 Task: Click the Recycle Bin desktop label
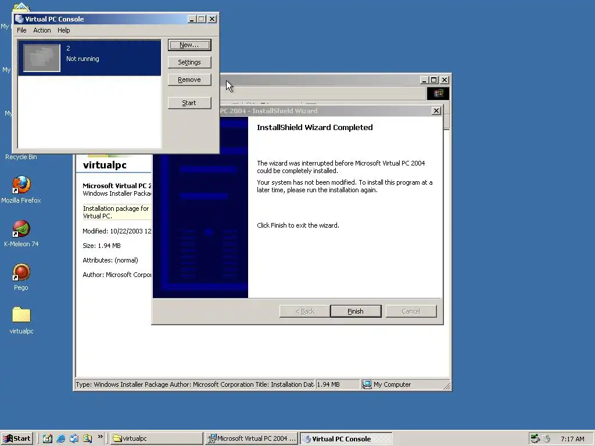[x=21, y=157]
